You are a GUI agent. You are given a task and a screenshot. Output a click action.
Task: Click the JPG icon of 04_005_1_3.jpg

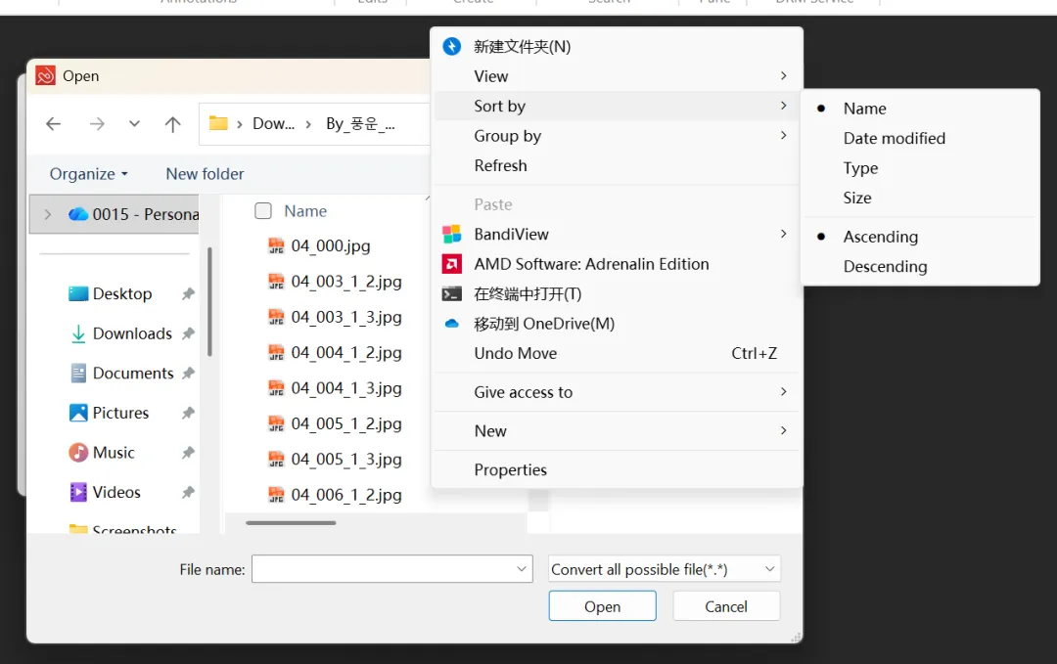[x=276, y=460]
